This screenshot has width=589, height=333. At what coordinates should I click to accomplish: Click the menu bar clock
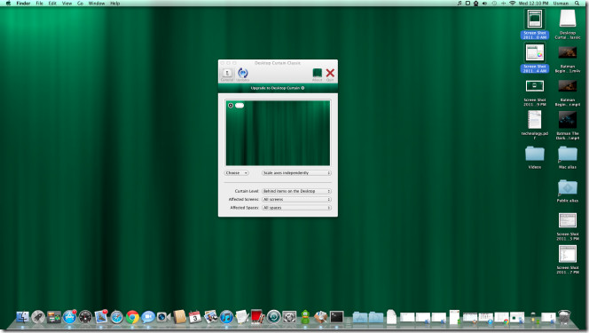coord(533,3)
